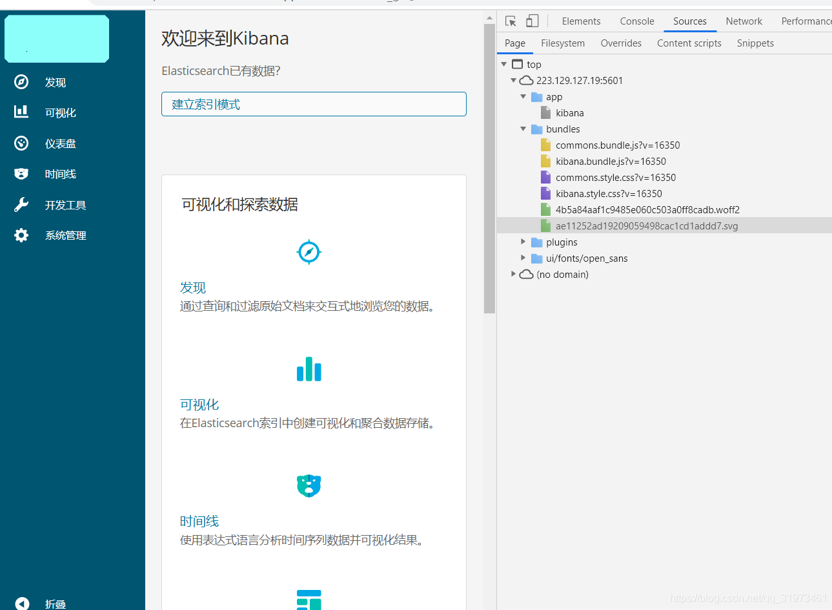Expand the ui/fonts/open_sans folder arrow
This screenshot has width=832, height=610.
coord(523,258)
